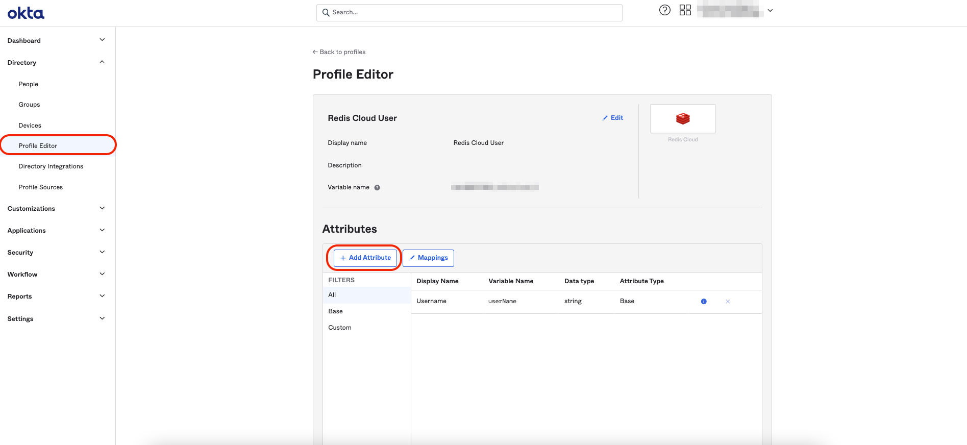Screen dimensions: 967x445
Task: Expand the Security sidebar section
Action: click(102, 252)
